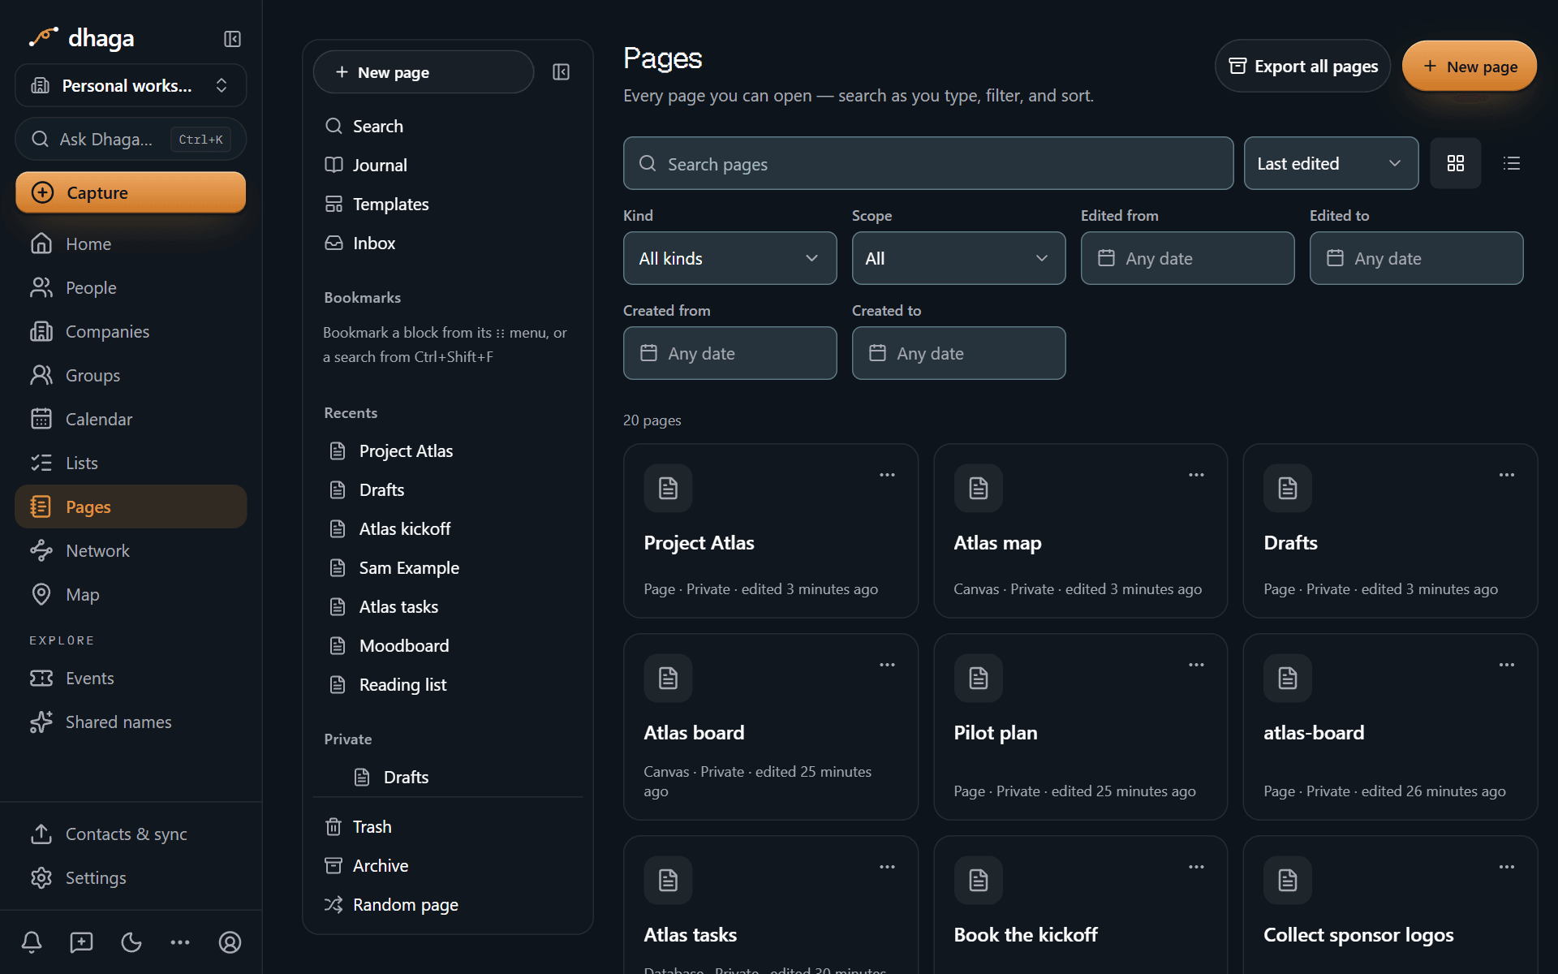Toggle dark mode moon icon
1558x974 pixels.
coord(131,942)
